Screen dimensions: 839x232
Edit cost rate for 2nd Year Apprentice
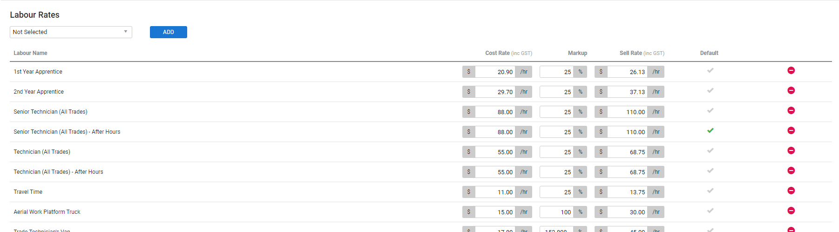495,92
